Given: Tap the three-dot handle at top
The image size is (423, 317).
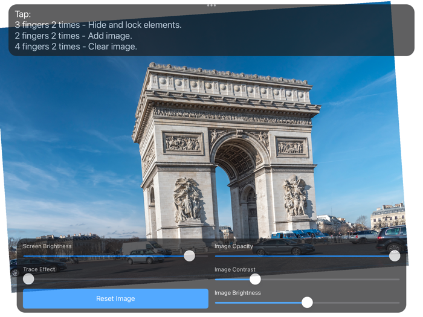Looking at the screenshot, I should pos(211,5).
